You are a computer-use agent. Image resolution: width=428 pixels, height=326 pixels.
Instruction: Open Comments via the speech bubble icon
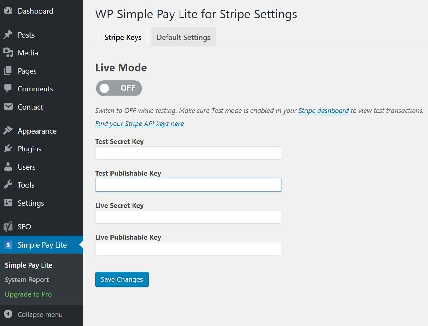pos(8,88)
